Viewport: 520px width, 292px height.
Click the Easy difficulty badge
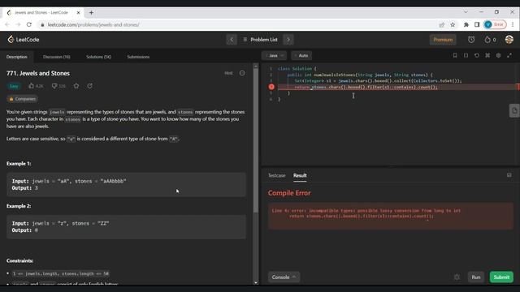[x=14, y=86]
